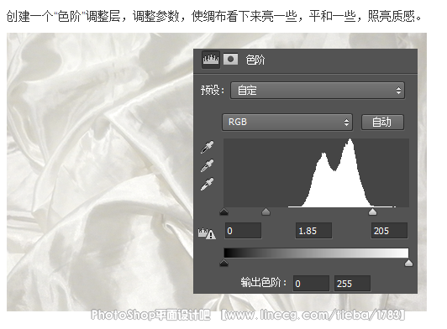Select the layer mask icon

230,60
